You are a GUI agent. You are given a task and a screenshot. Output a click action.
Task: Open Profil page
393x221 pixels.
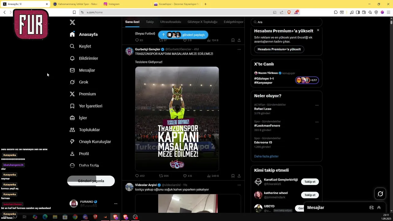79,154
